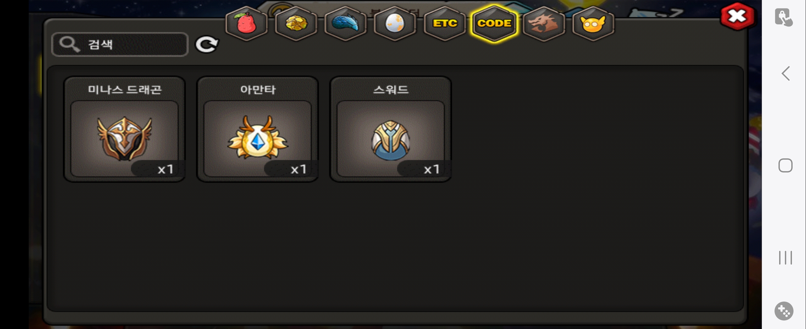
Task: Tap the Android back arrow
Action: coord(785,74)
